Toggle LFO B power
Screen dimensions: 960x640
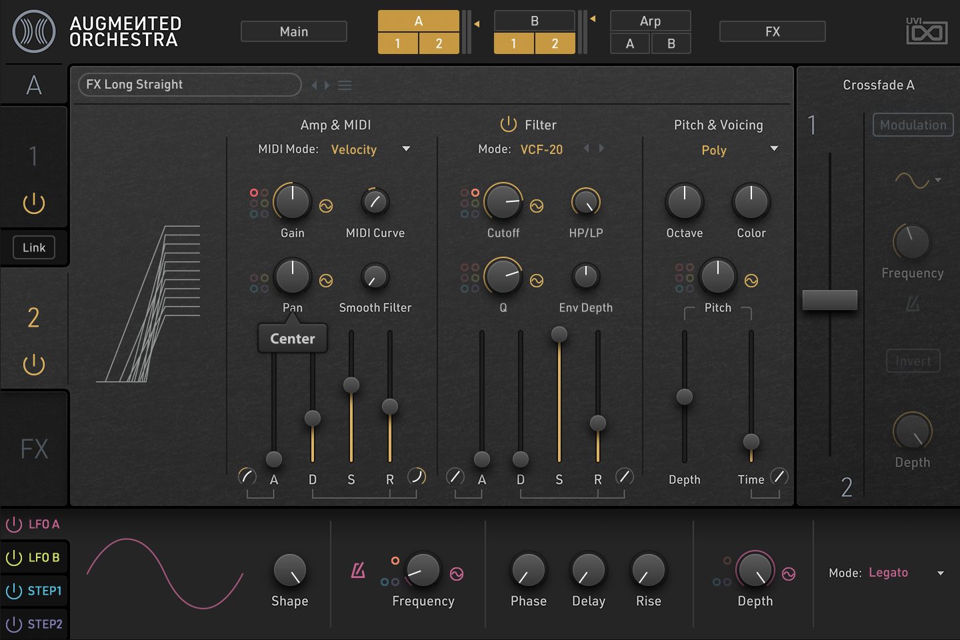pos(14,557)
